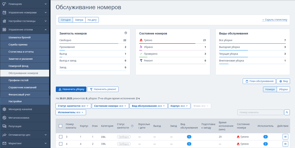Click the Номер комнаты search field
Viewport: 295px width, 148px height.
pos(260,112)
